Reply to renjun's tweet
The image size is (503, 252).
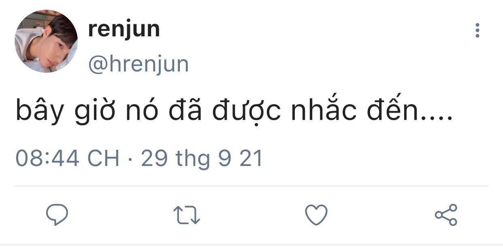(57, 214)
